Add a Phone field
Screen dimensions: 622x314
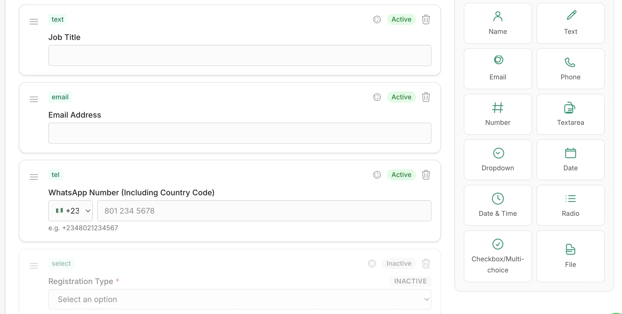click(570, 69)
